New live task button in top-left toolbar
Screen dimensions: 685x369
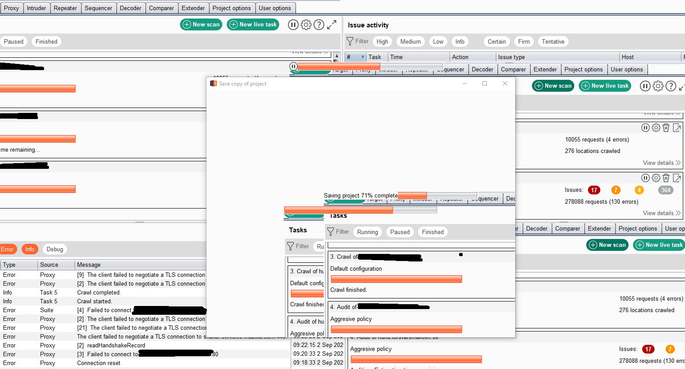(x=253, y=25)
